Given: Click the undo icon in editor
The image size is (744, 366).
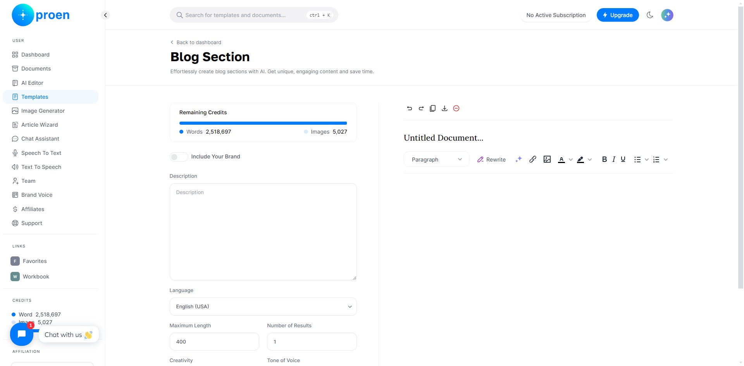Looking at the screenshot, I should tap(410, 108).
